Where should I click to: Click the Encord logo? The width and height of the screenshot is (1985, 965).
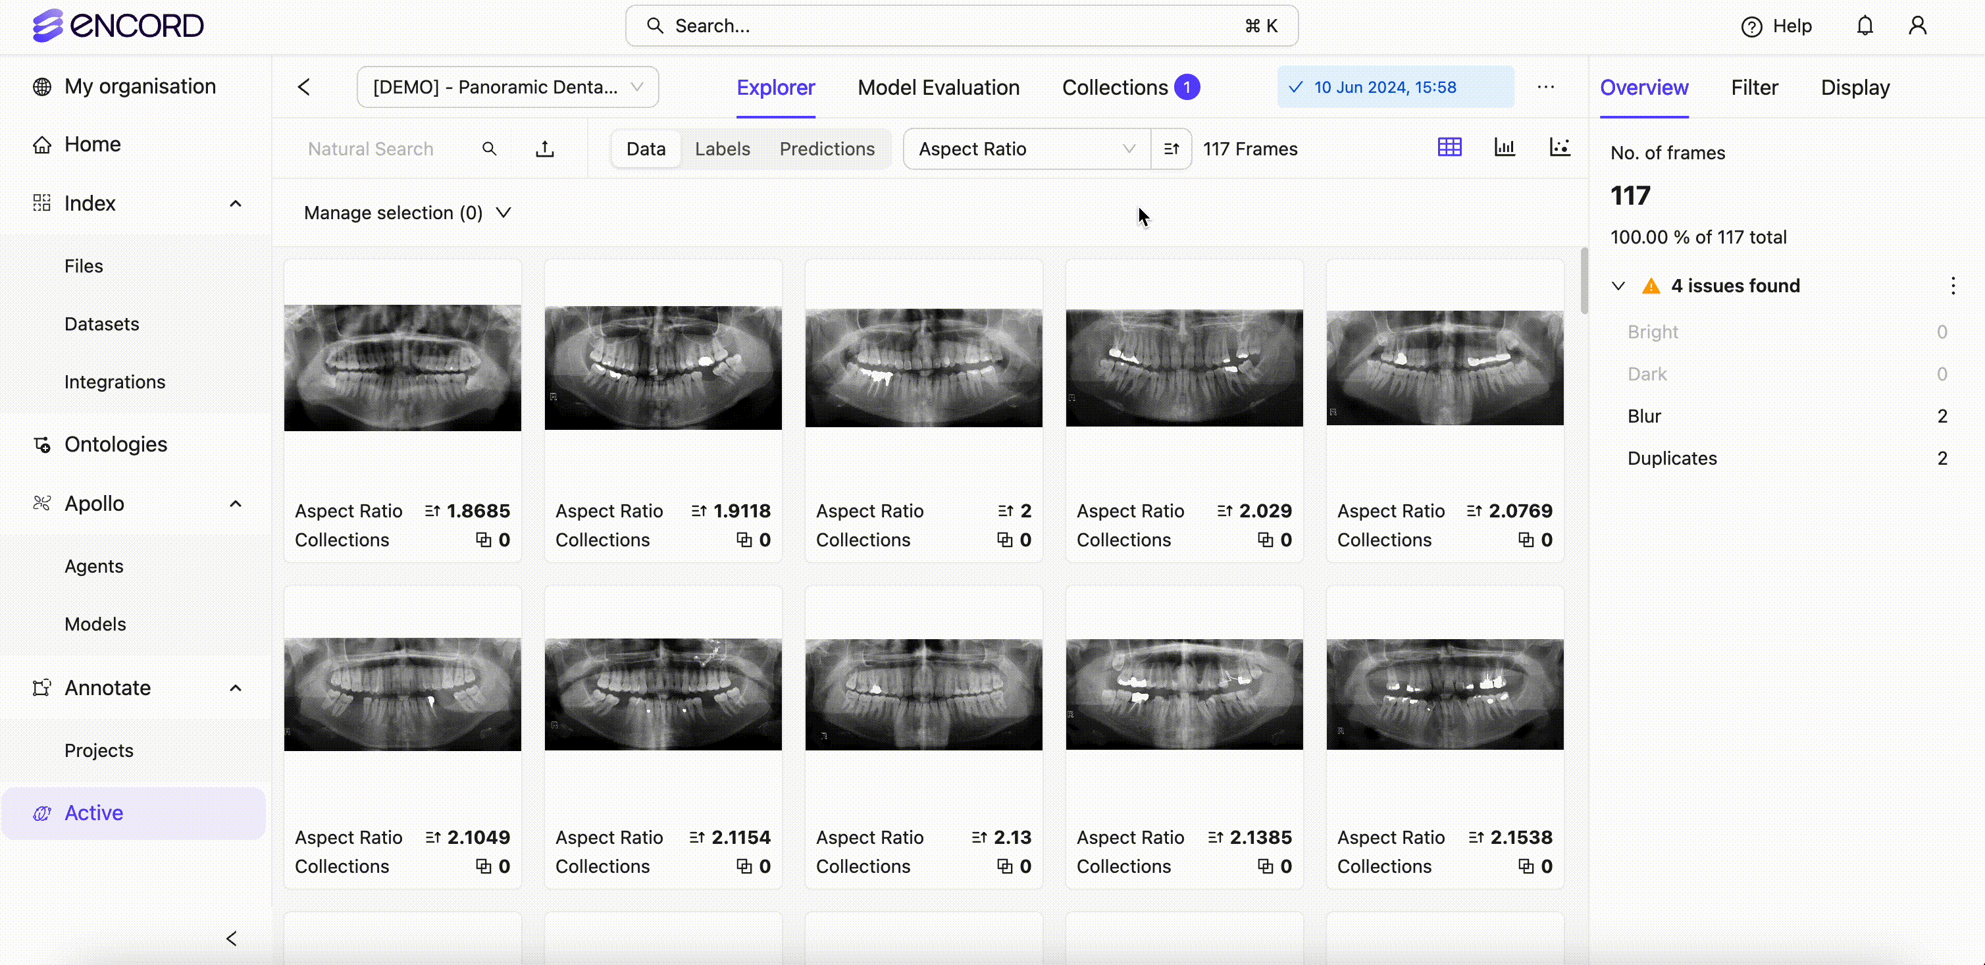[118, 26]
